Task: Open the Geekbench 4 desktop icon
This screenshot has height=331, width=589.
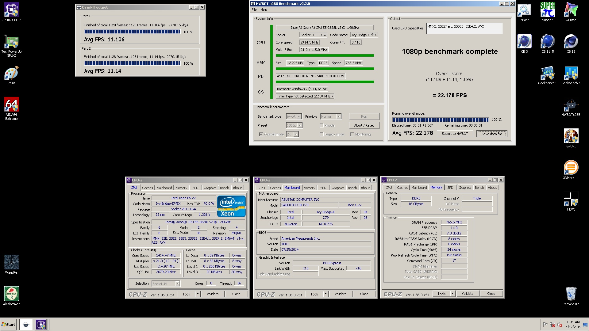Action: point(571,75)
